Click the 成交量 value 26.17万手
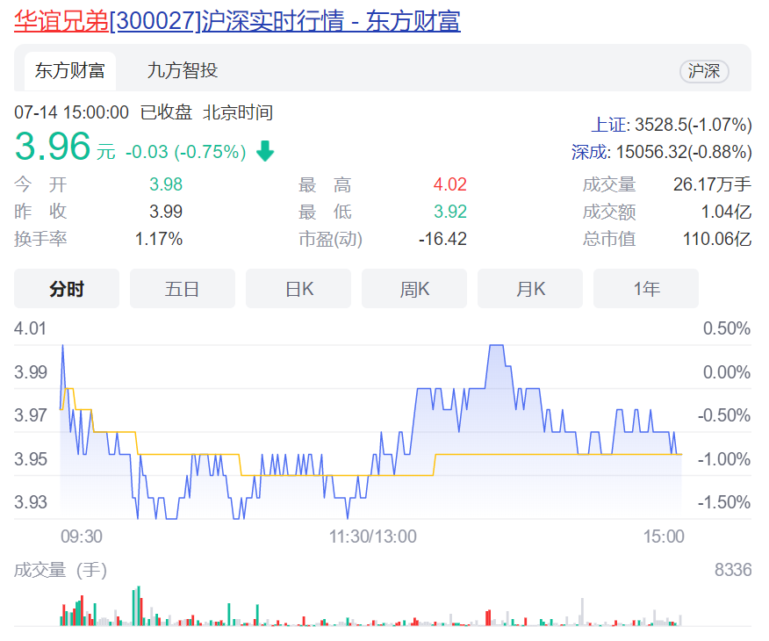 (712, 184)
